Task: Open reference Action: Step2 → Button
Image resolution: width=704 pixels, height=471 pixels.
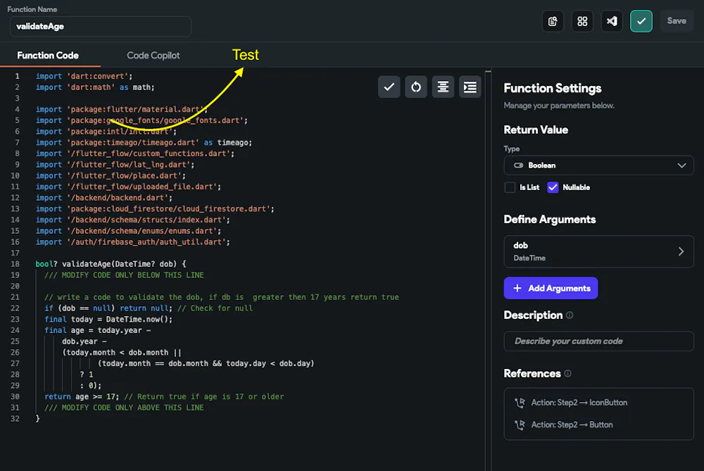Action: coord(572,425)
